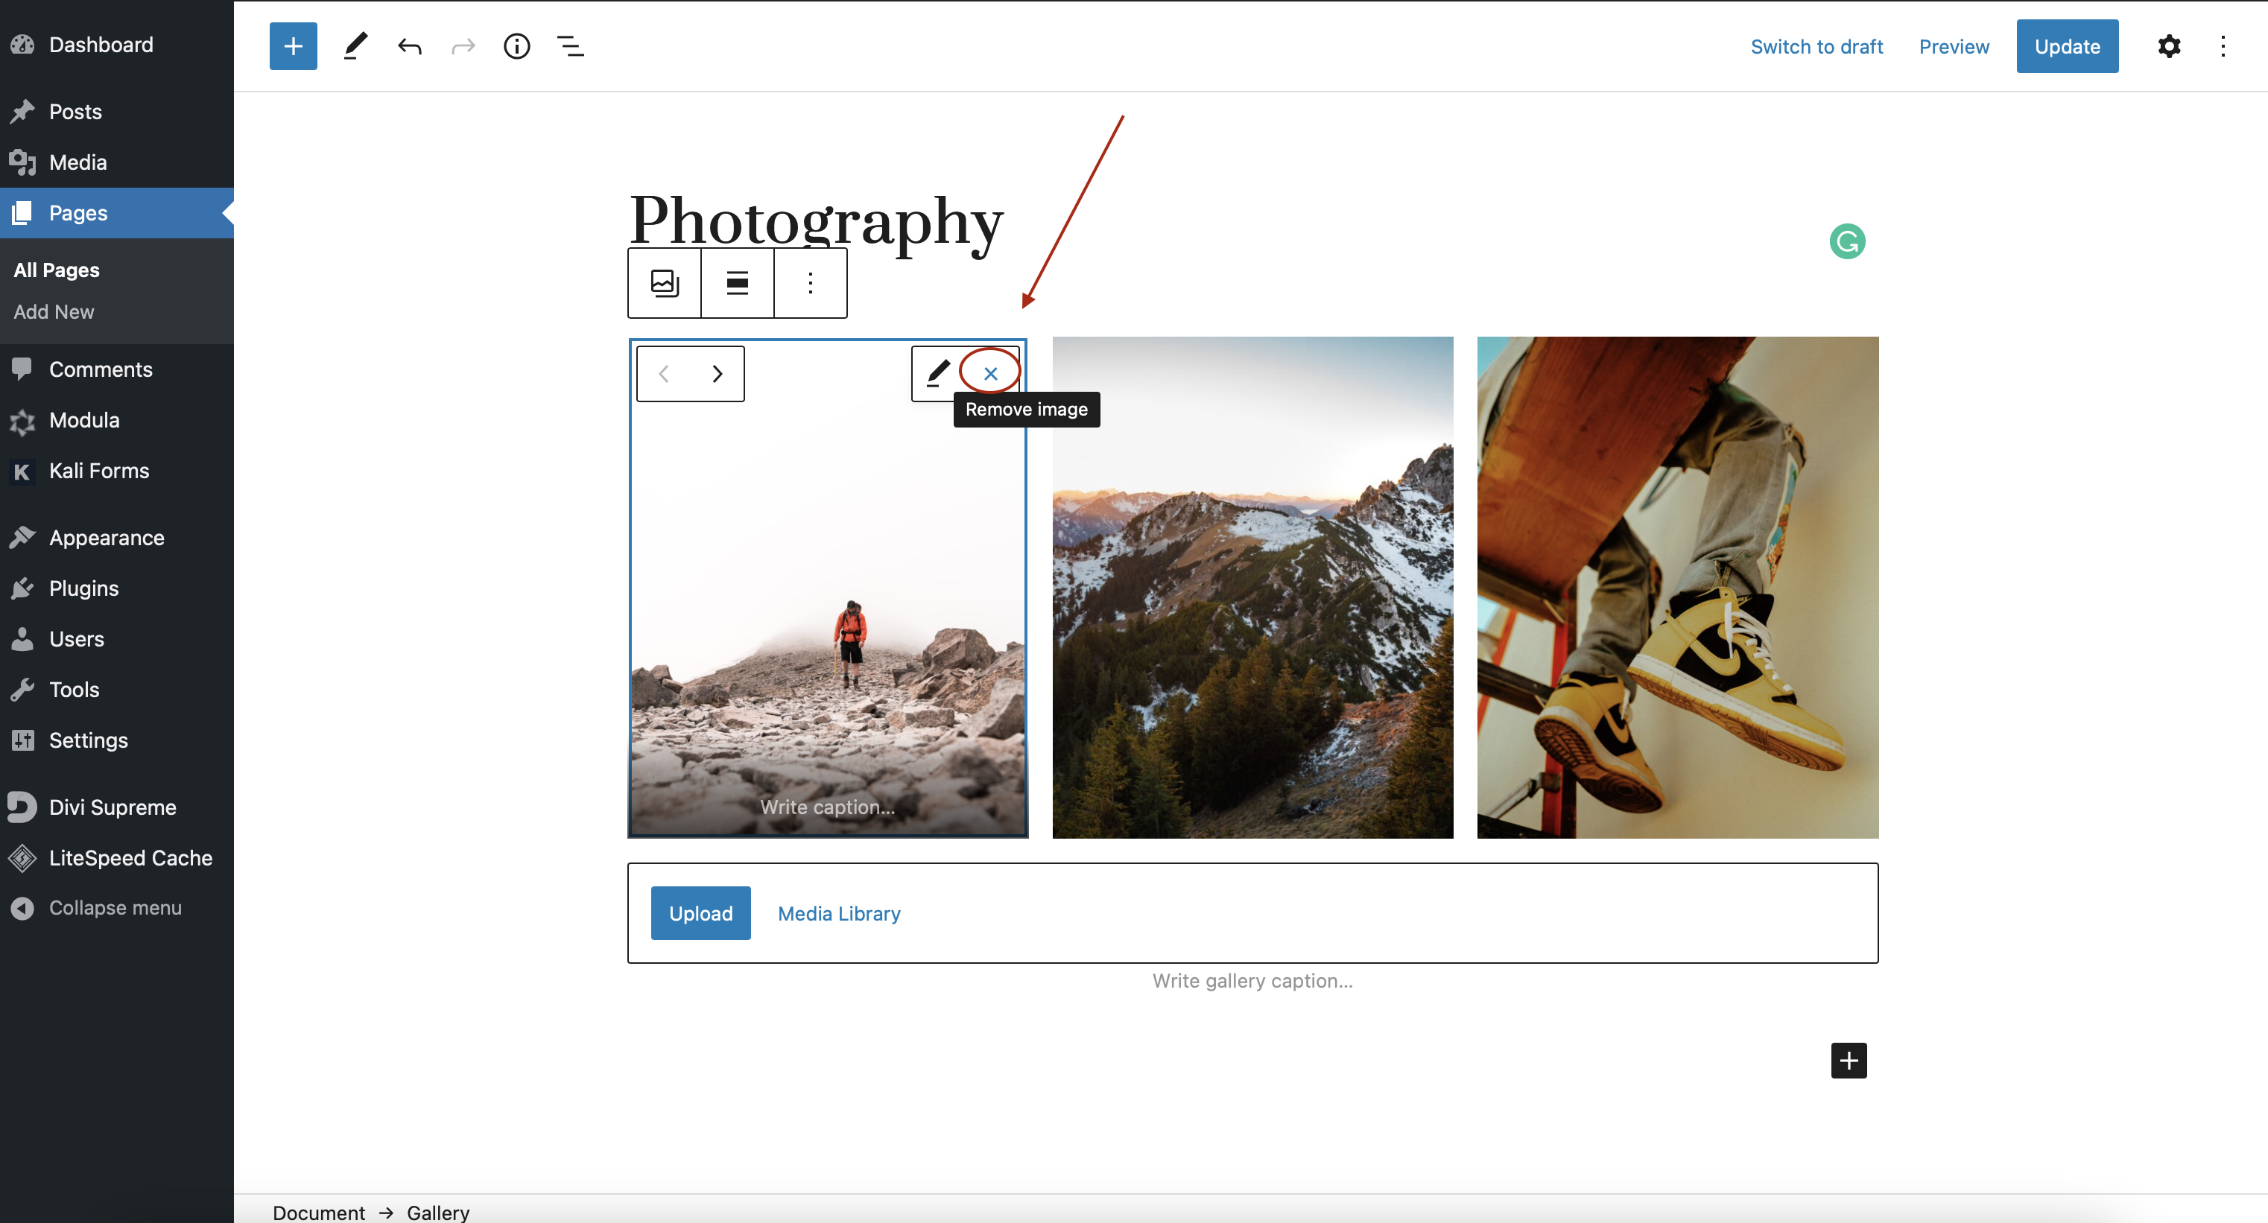The image size is (2268, 1223).
Task: Add a new block with the bottom plus icon
Action: pyautogui.click(x=1848, y=1060)
